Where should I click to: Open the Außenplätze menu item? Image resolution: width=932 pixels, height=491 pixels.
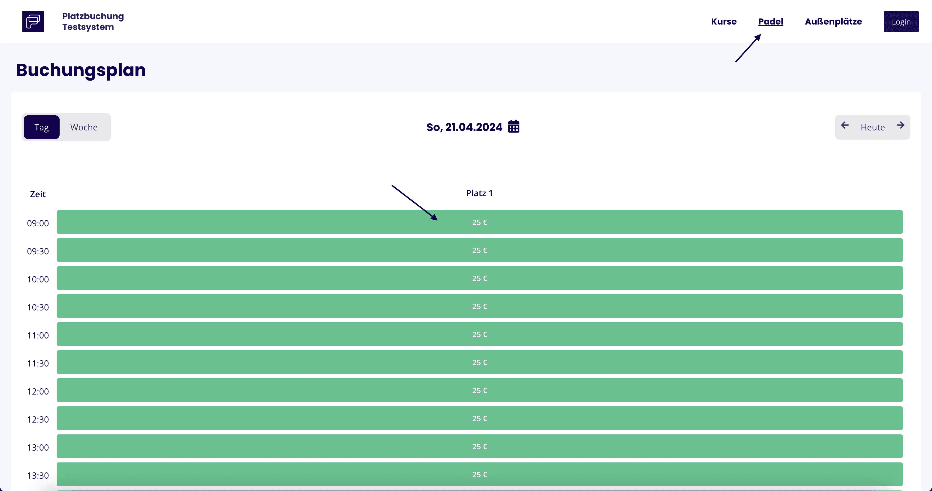833,21
